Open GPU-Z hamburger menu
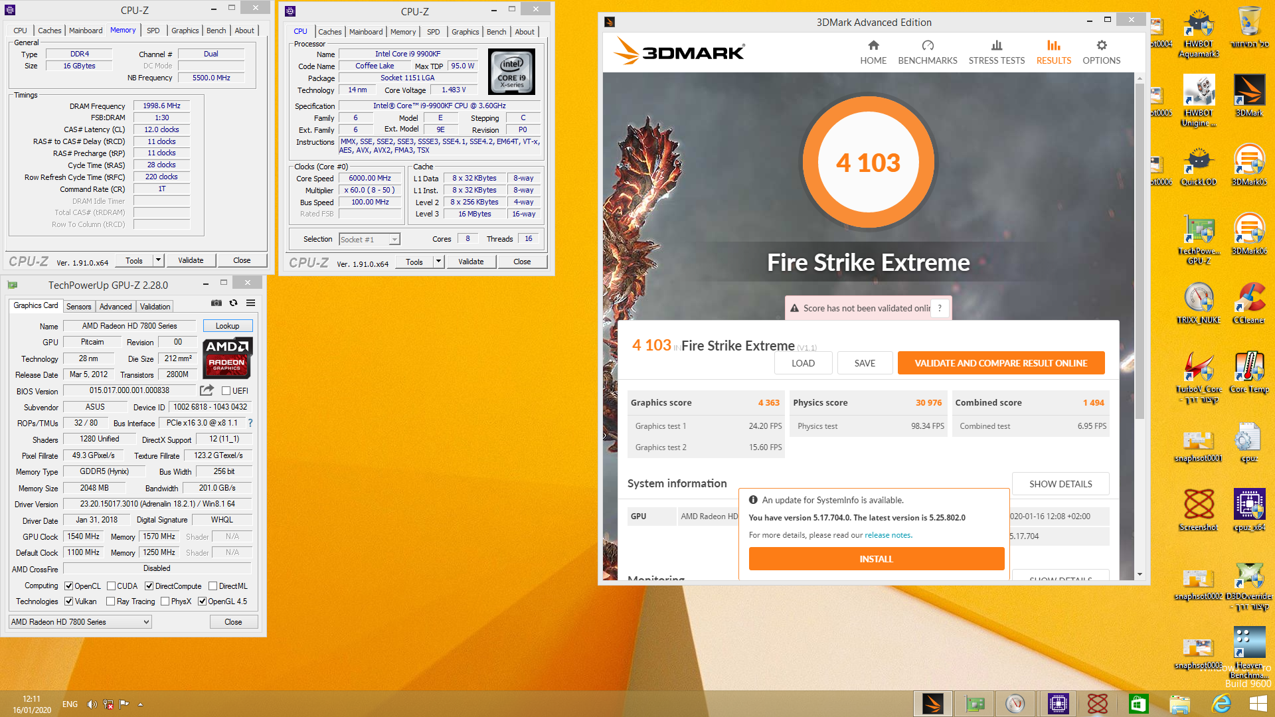The image size is (1275, 717). [250, 303]
